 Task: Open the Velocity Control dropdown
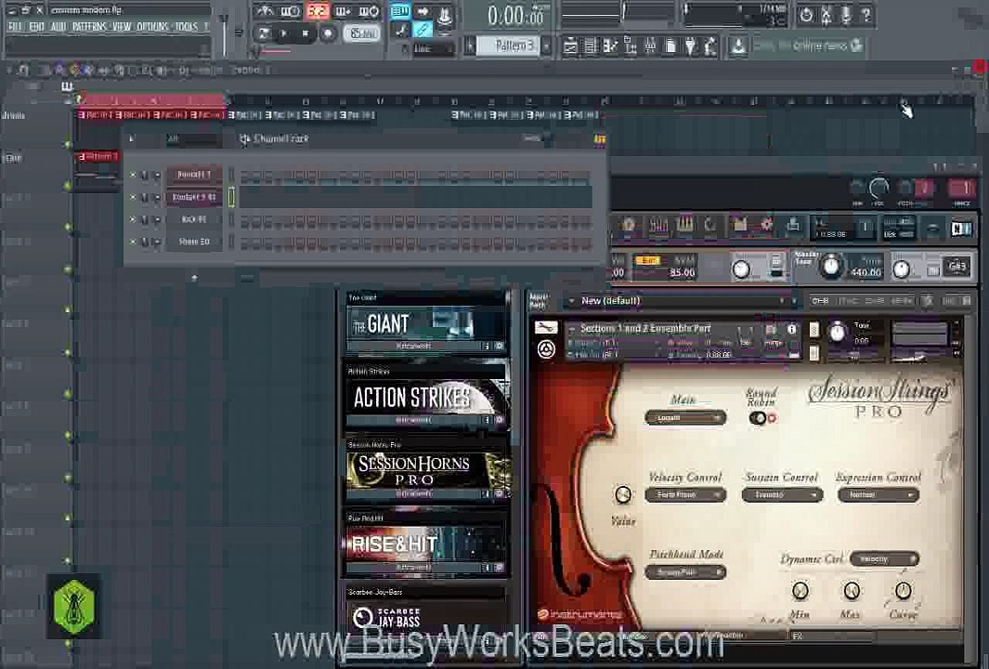tap(685, 495)
